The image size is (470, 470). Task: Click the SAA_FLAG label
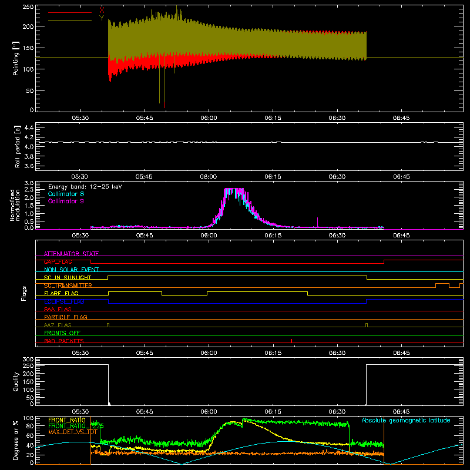[x=58, y=309]
